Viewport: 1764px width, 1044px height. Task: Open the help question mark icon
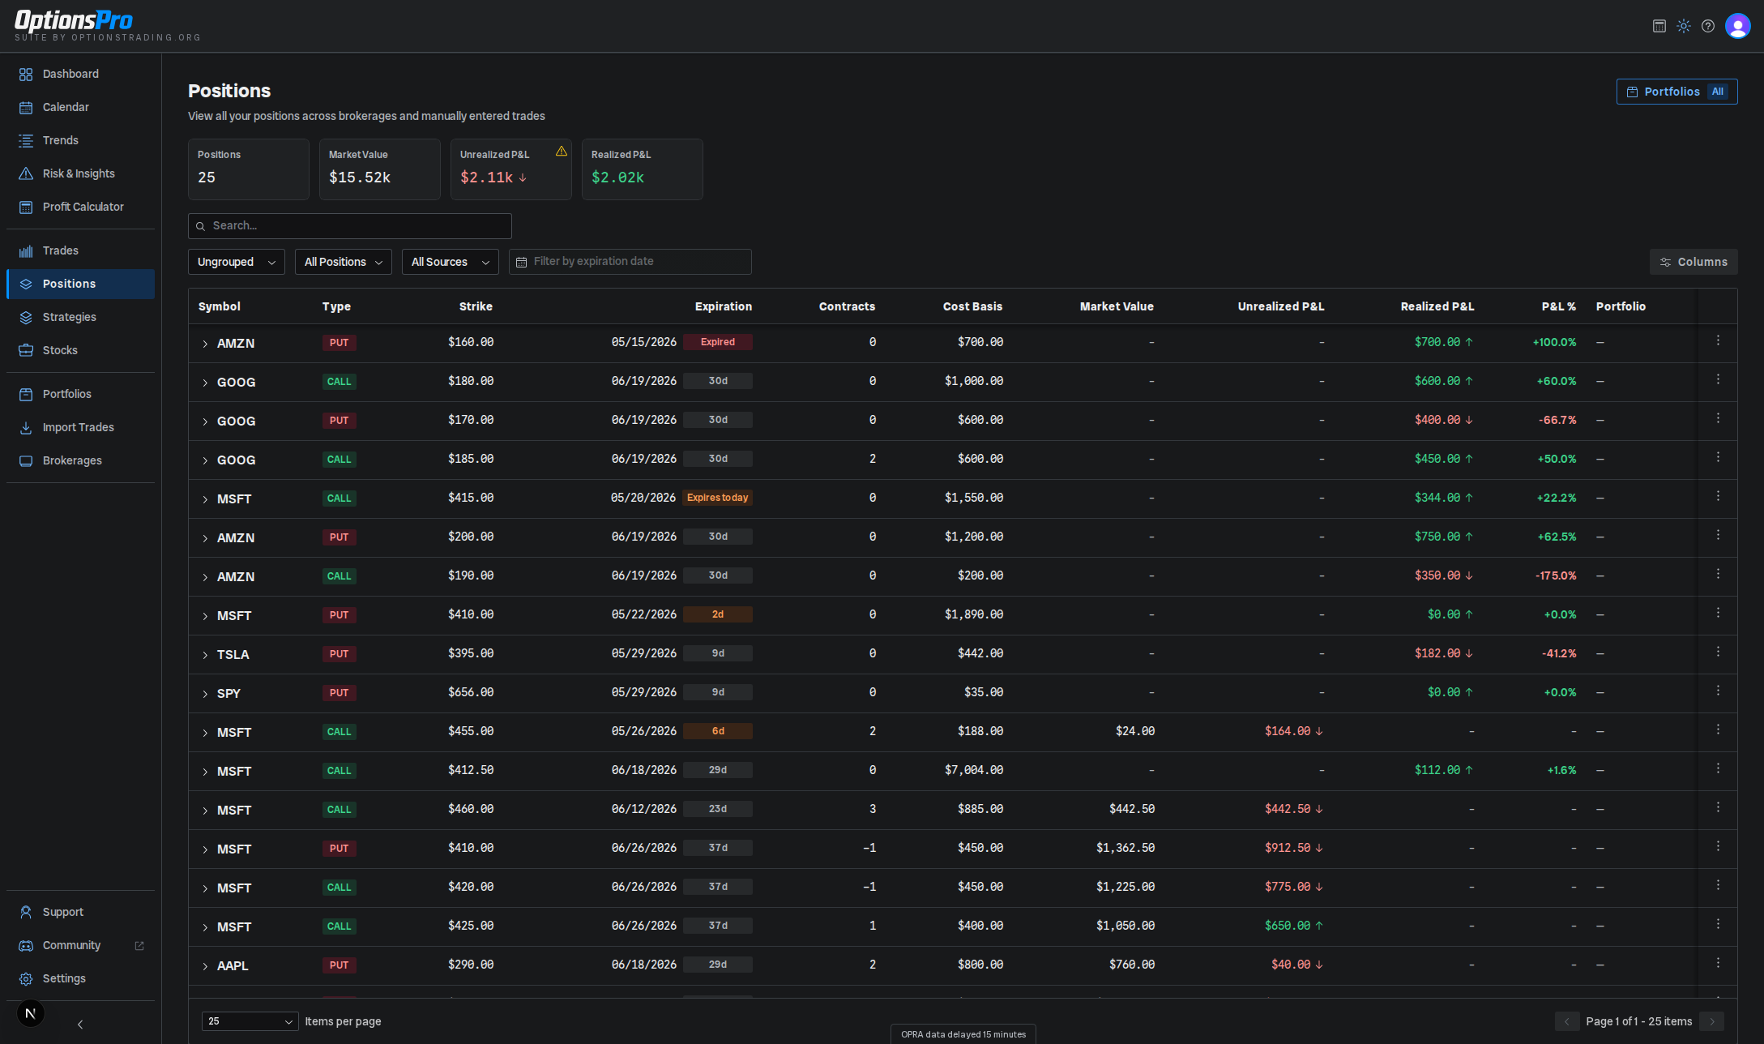point(1708,26)
